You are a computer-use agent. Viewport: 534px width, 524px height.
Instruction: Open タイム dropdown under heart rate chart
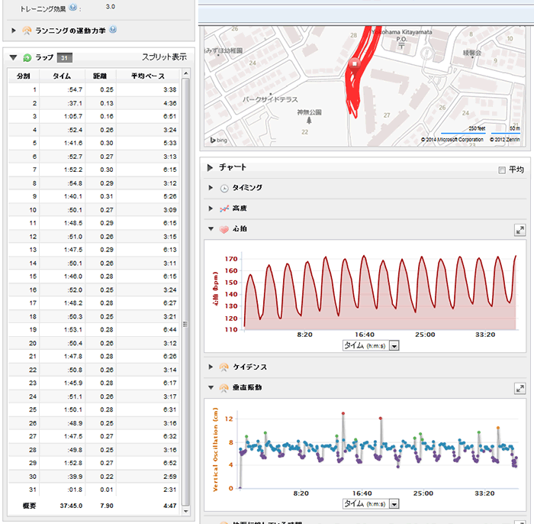(394, 346)
